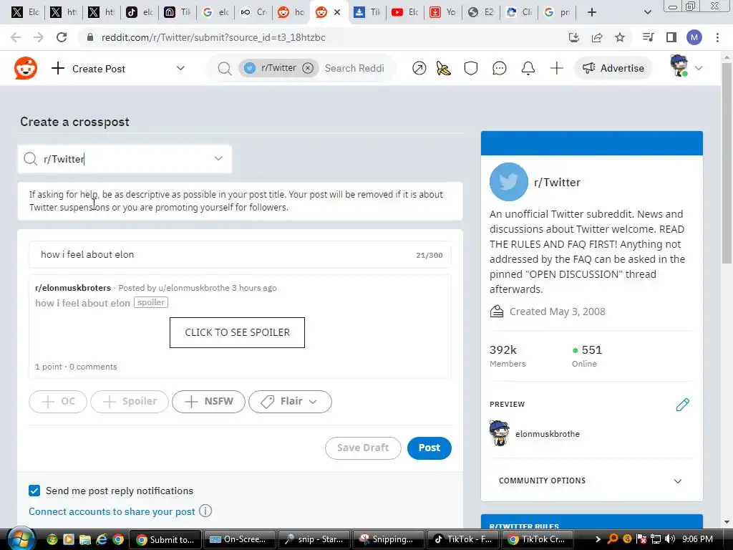Toggle the Spoiler tag button
The width and height of the screenshot is (733, 550).
(x=130, y=401)
